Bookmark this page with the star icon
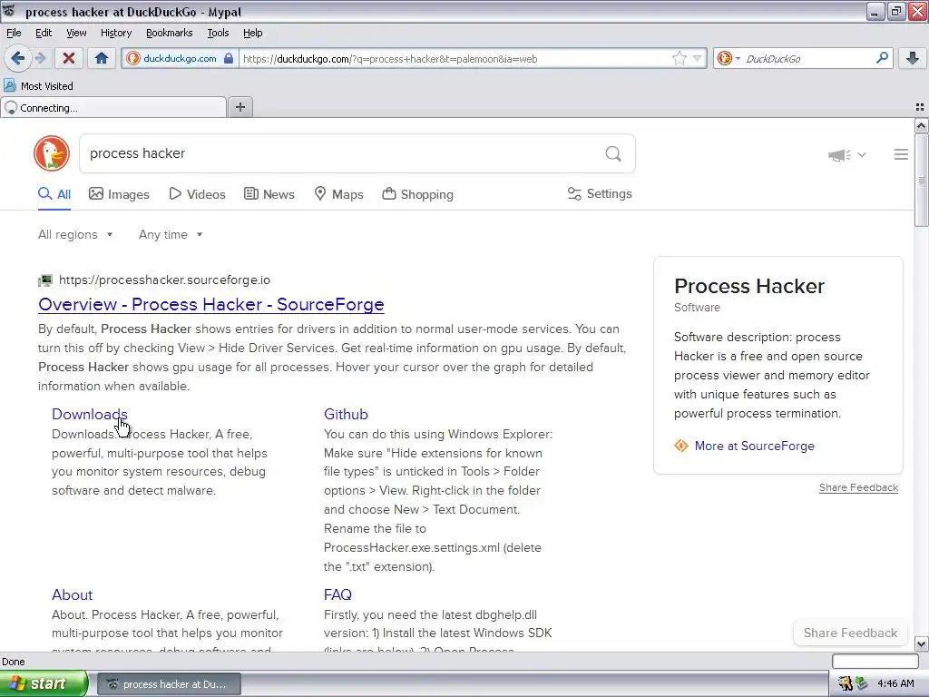The height and width of the screenshot is (697, 929). click(x=679, y=58)
